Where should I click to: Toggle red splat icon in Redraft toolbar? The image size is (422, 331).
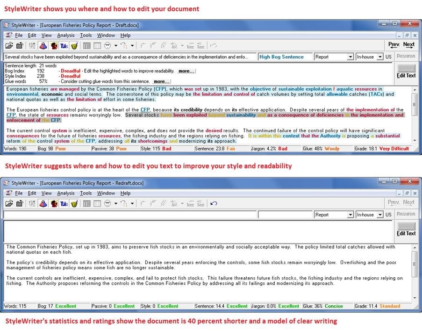point(54,204)
